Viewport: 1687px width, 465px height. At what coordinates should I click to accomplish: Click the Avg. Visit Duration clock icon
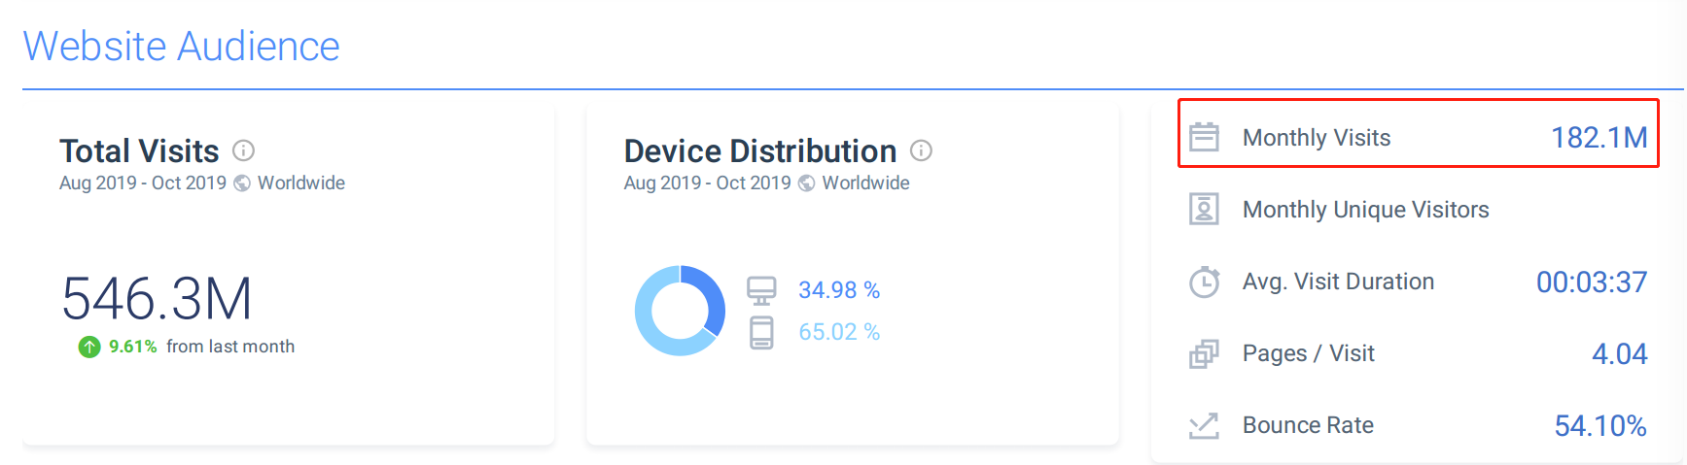click(x=1204, y=282)
